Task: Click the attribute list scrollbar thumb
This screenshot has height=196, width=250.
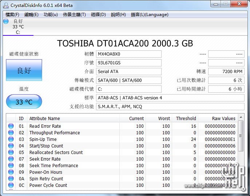Action: coord(241,136)
